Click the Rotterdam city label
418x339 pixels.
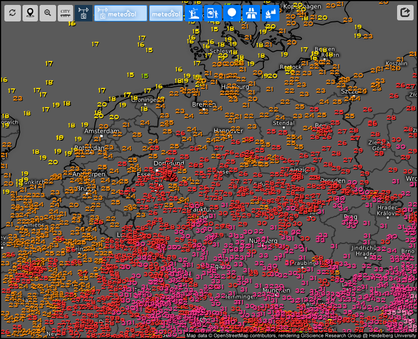(x=89, y=148)
